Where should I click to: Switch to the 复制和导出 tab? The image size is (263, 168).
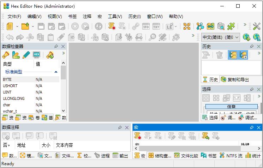pos(235,79)
